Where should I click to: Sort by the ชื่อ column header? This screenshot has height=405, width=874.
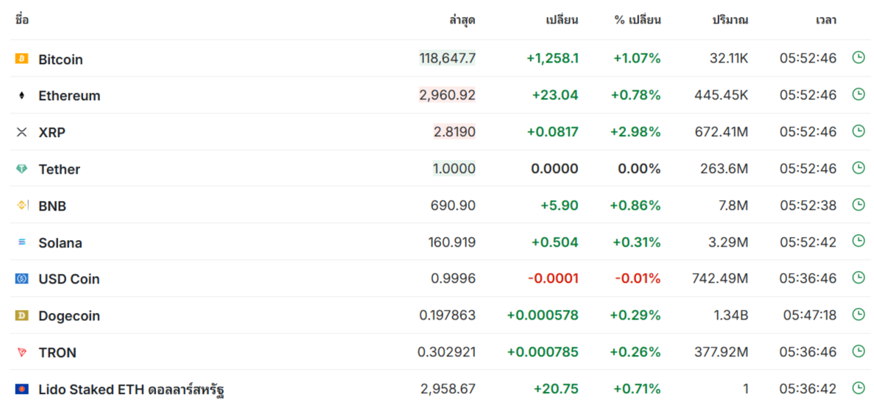(22, 20)
